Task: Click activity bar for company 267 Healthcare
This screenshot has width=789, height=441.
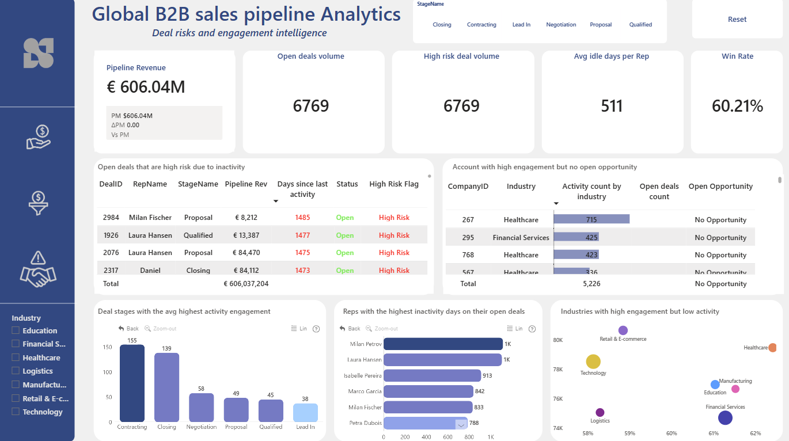Action: pos(591,219)
